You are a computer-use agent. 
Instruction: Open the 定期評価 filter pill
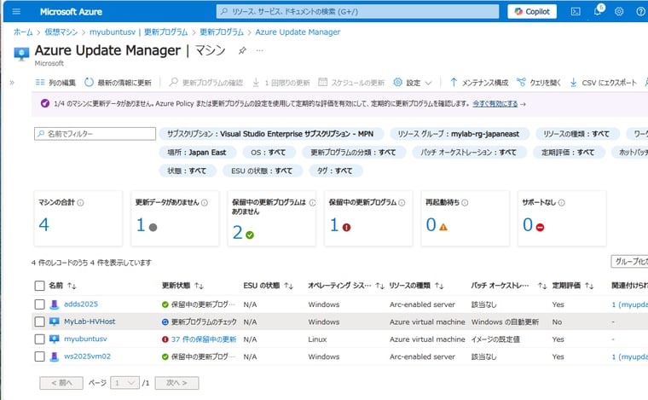pyautogui.click(x=568, y=152)
